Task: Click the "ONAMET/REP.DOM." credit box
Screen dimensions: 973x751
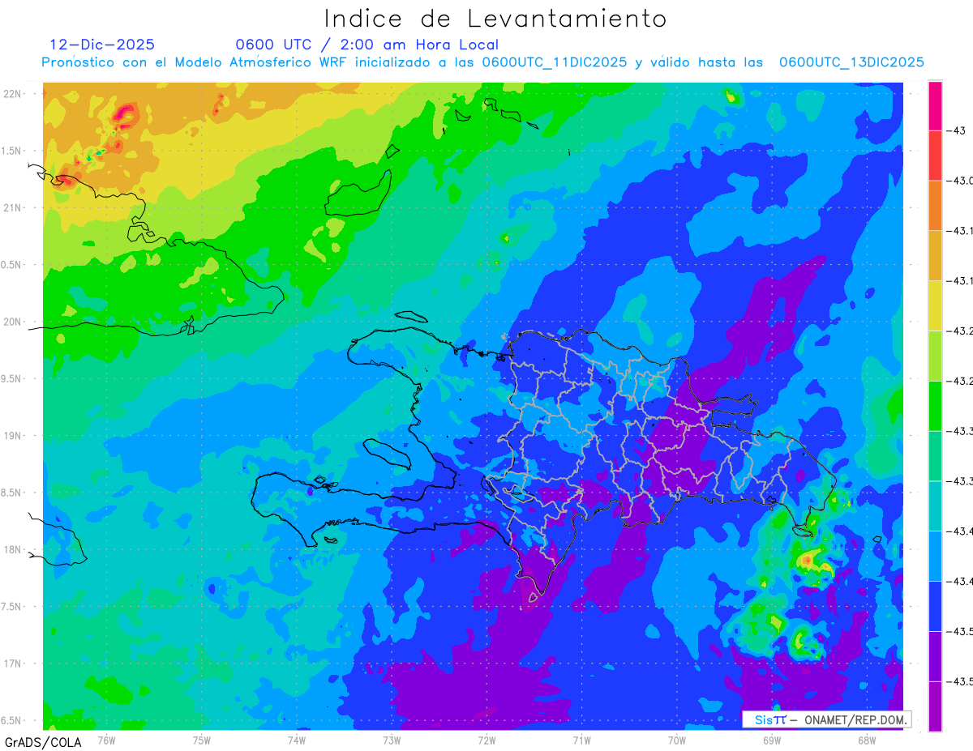Action: tap(827, 719)
